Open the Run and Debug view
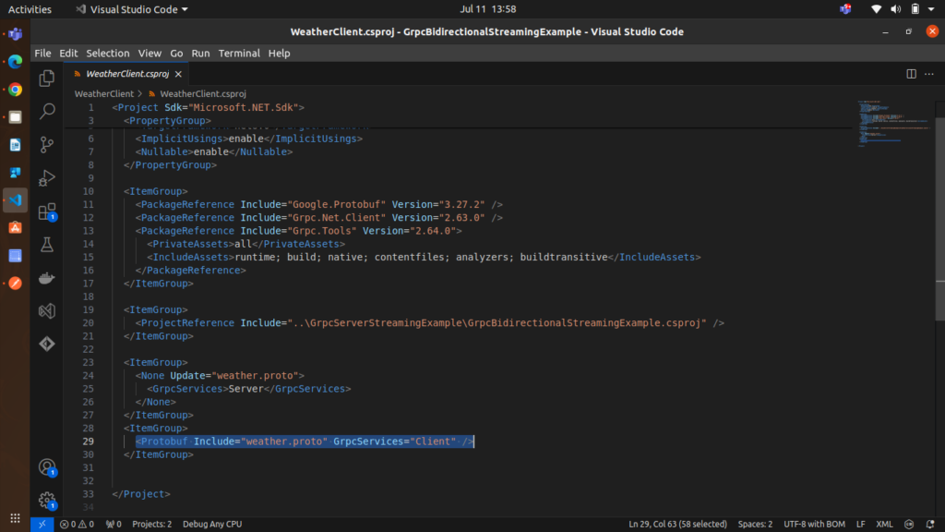Viewport: 945px width, 532px height. (47, 177)
